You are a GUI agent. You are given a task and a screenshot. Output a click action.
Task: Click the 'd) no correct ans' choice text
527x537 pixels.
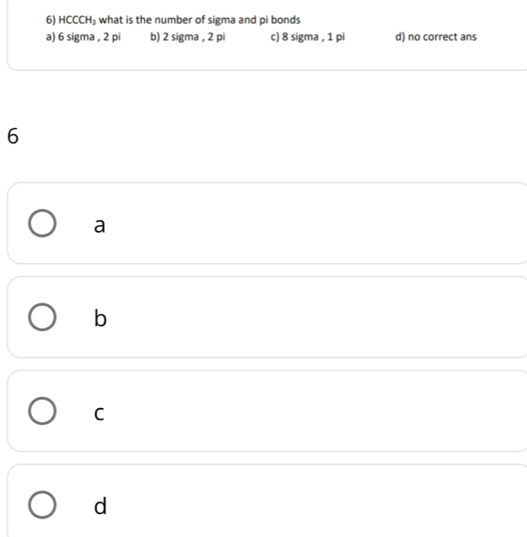pyautogui.click(x=435, y=37)
